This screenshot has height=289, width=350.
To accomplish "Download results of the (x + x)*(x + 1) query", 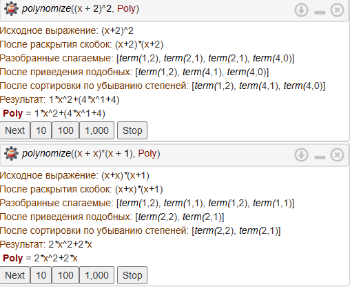I will (301, 155).
